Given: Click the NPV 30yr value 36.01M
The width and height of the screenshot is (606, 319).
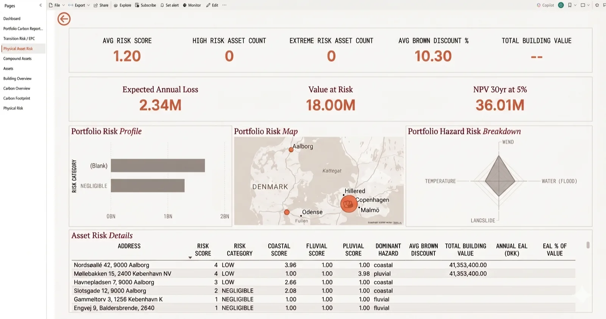Looking at the screenshot, I should (500, 105).
